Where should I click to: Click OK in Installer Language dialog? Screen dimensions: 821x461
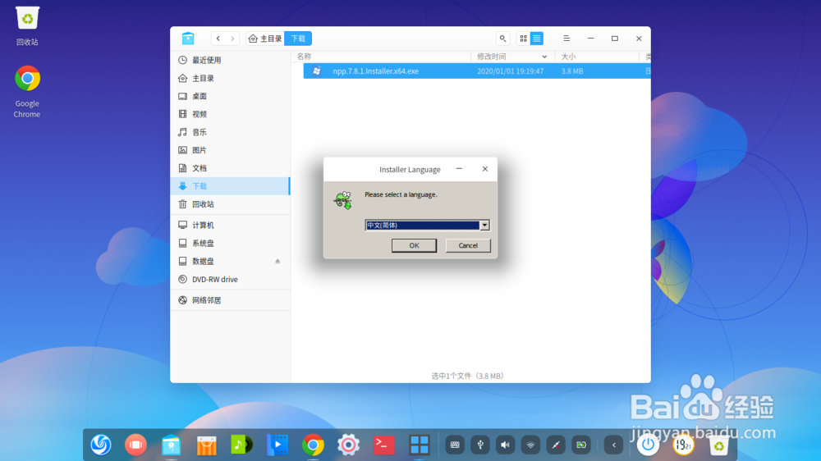click(414, 245)
